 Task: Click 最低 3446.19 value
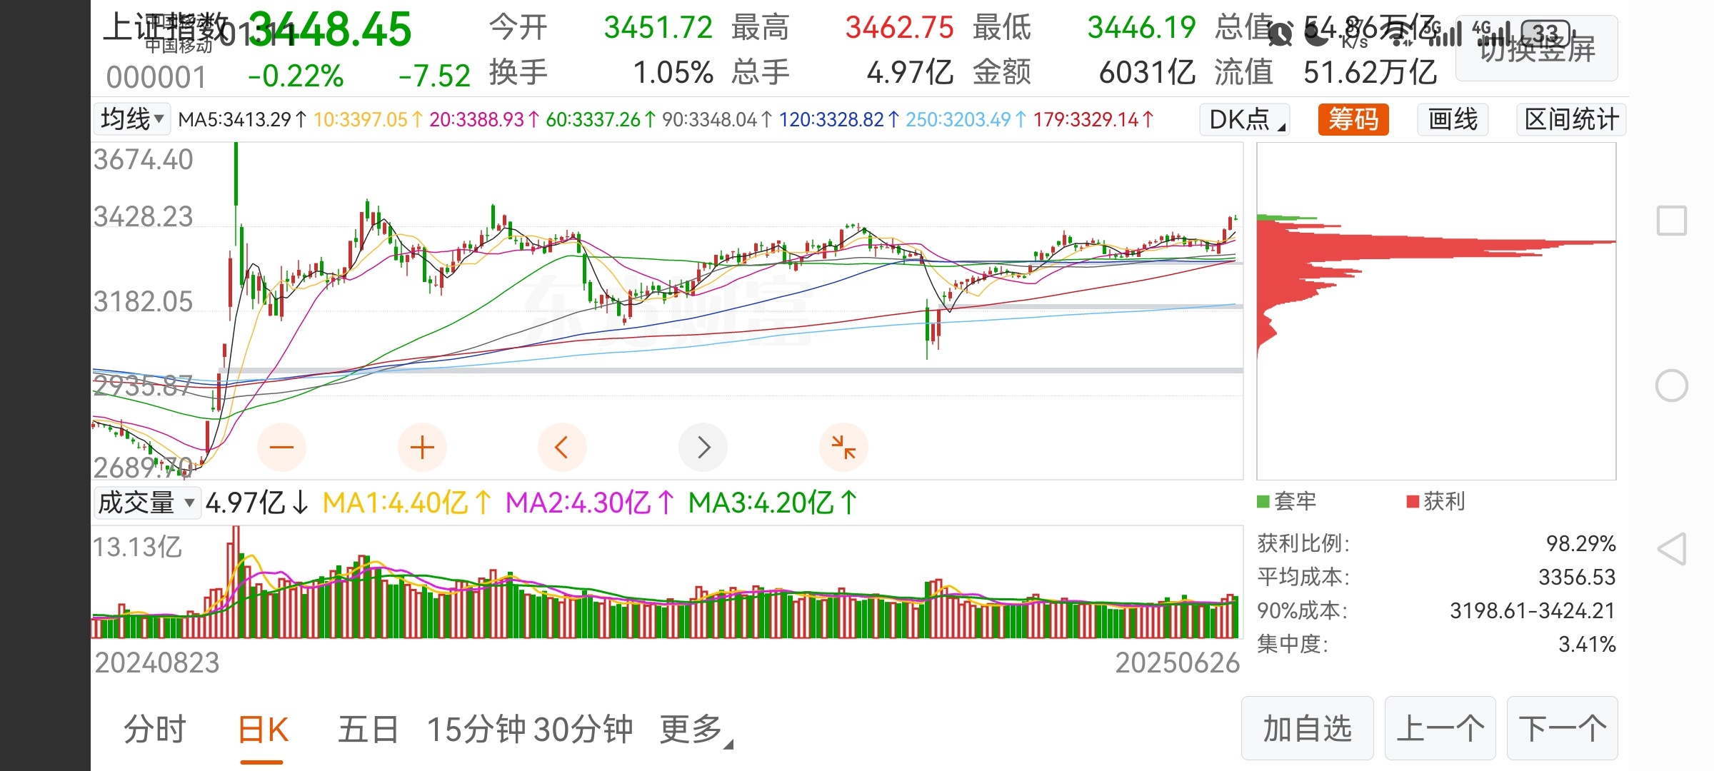point(1141,29)
